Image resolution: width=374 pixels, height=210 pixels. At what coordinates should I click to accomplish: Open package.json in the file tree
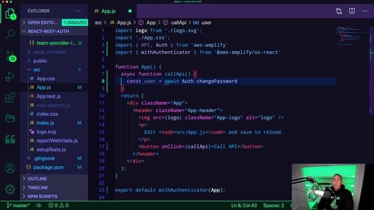point(49,167)
